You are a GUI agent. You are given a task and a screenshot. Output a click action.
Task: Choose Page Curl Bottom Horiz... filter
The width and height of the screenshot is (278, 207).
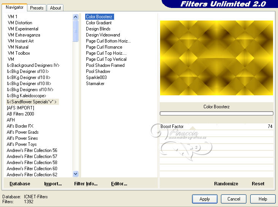[108, 41]
